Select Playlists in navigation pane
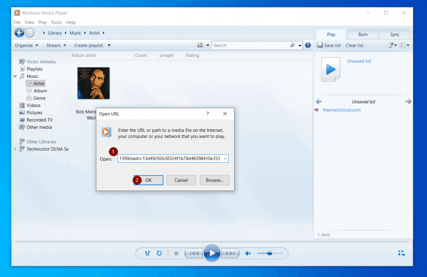 pyautogui.click(x=31, y=69)
